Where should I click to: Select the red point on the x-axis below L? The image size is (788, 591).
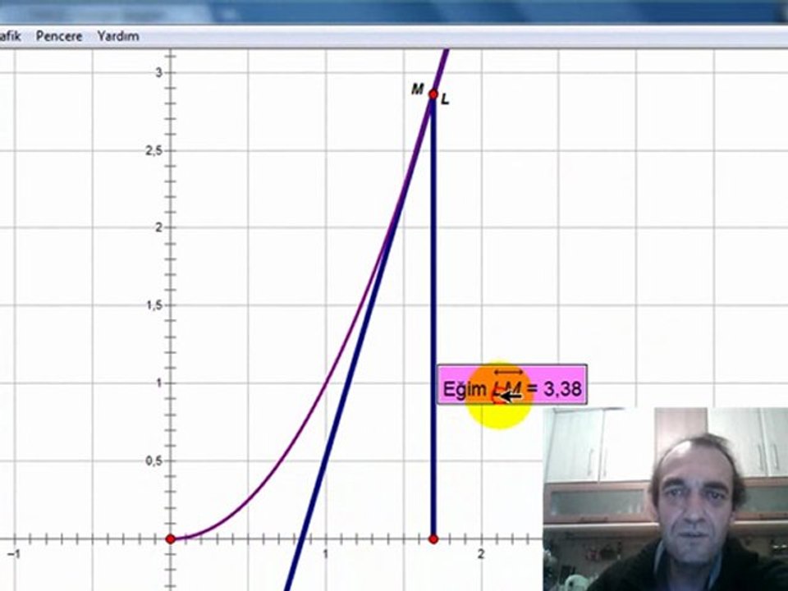coord(433,539)
